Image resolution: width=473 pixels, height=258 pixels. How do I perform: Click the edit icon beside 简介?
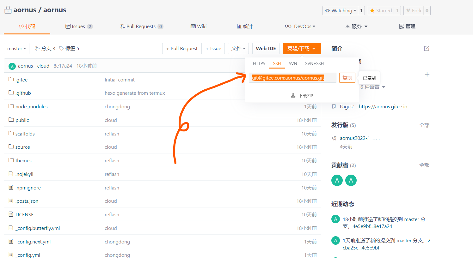coord(427,48)
